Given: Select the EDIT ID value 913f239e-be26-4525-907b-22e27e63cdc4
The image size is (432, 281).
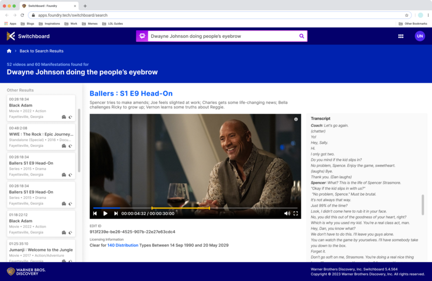Looking at the screenshot, I should 132,232.
